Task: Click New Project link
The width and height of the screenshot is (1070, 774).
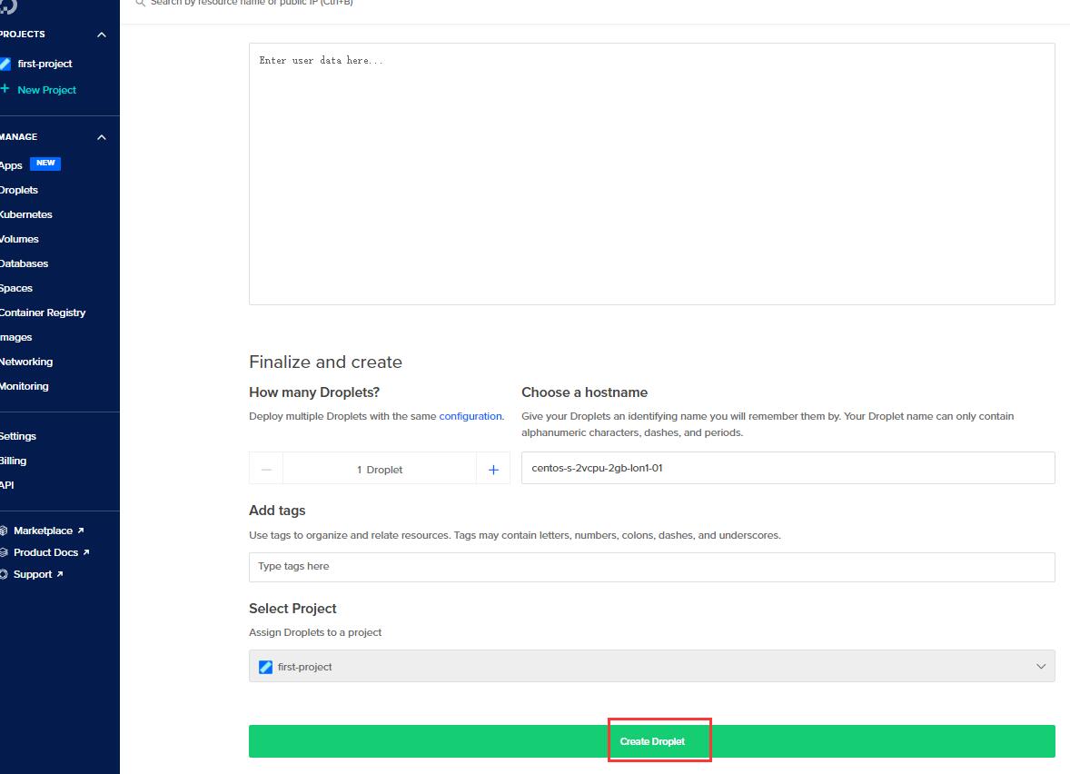Action: tap(46, 89)
